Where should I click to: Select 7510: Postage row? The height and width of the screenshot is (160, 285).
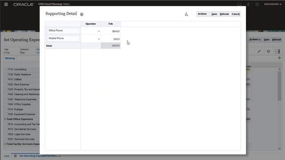15,109
